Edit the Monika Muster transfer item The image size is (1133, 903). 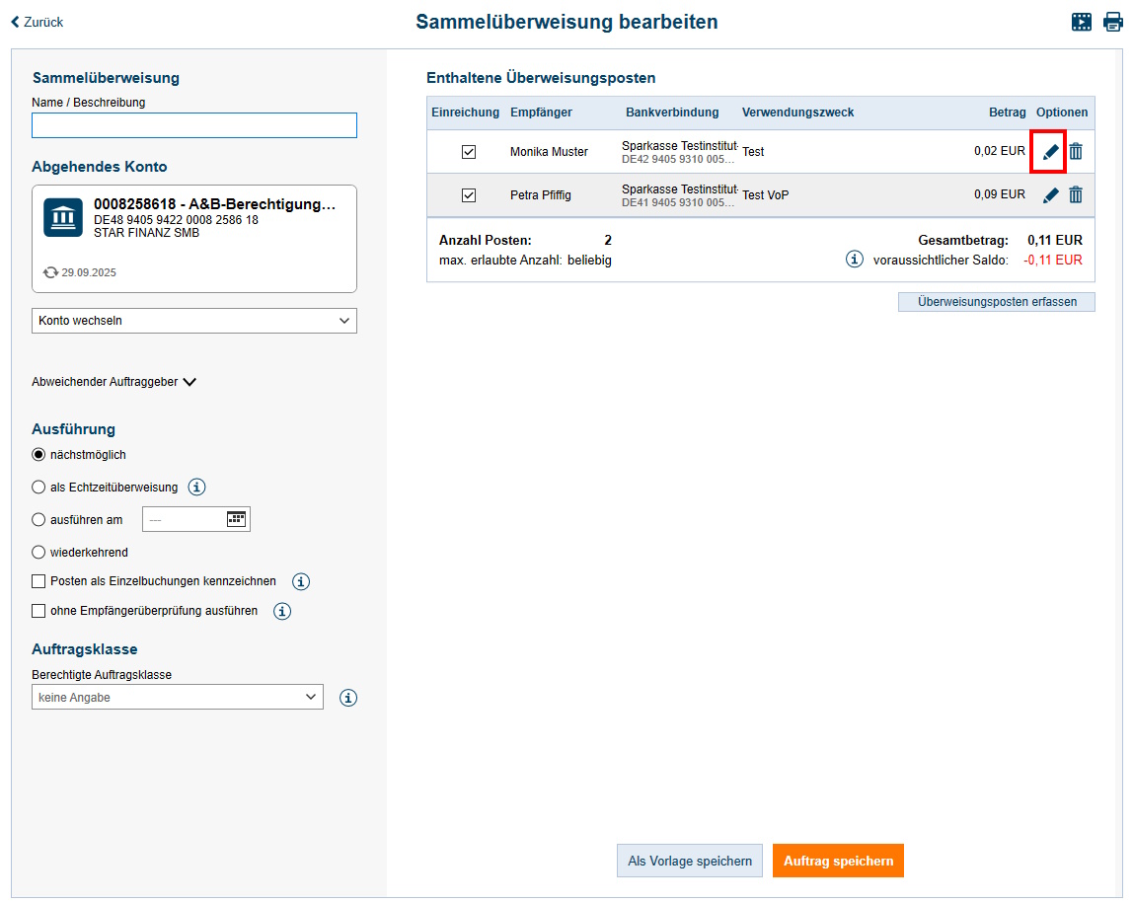pyautogui.click(x=1049, y=151)
